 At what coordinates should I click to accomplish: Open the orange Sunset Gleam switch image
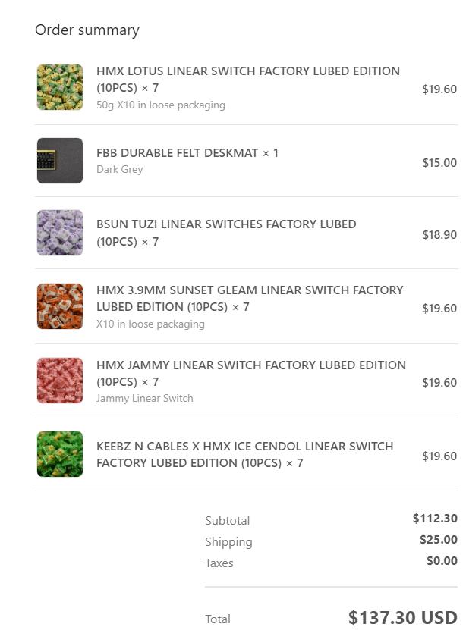coord(60,306)
